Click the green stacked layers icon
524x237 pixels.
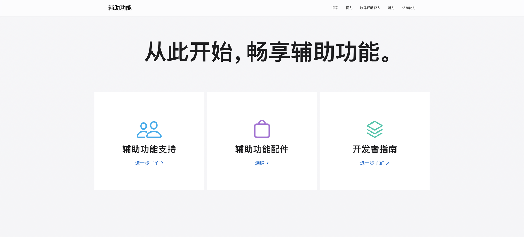pyautogui.click(x=374, y=129)
